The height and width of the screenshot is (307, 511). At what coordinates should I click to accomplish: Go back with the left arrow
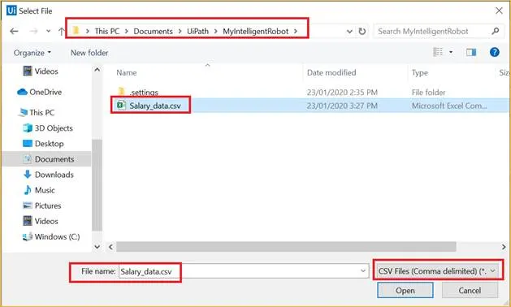pyautogui.click(x=14, y=32)
